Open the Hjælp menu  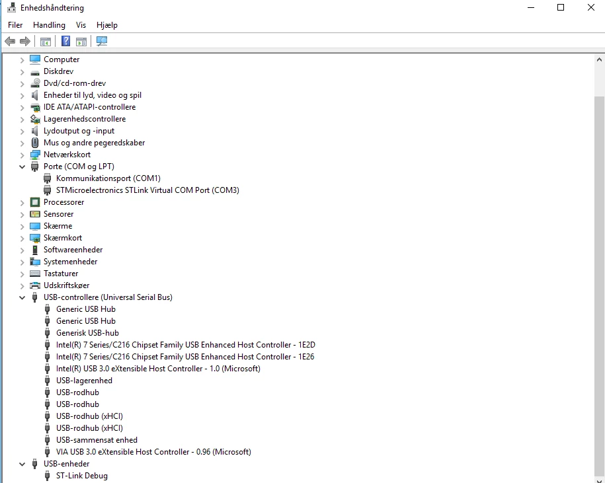coord(107,25)
